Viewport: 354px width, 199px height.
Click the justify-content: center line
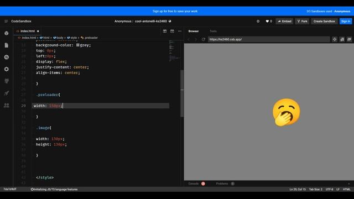click(63, 67)
